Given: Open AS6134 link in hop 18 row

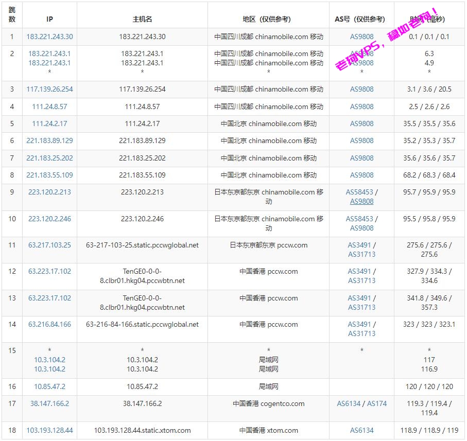Looking at the screenshot, I should [x=361, y=430].
